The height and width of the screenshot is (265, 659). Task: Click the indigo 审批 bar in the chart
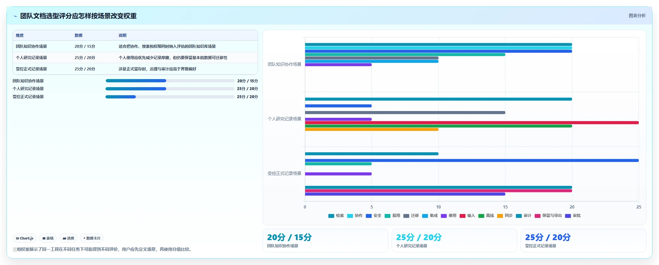[405, 194]
